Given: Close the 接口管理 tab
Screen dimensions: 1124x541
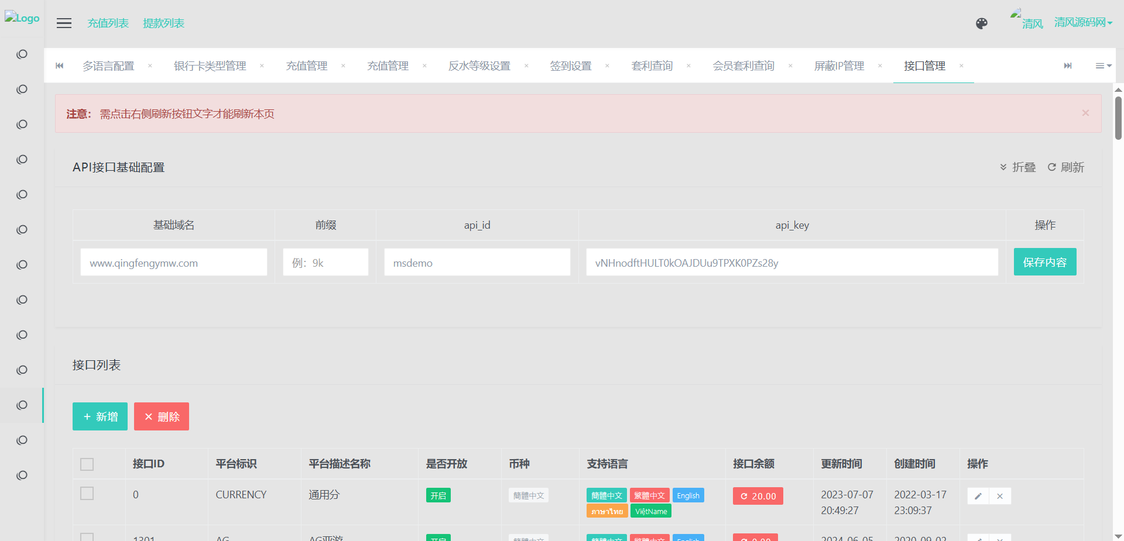Looking at the screenshot, I should (x=961, y=66).
